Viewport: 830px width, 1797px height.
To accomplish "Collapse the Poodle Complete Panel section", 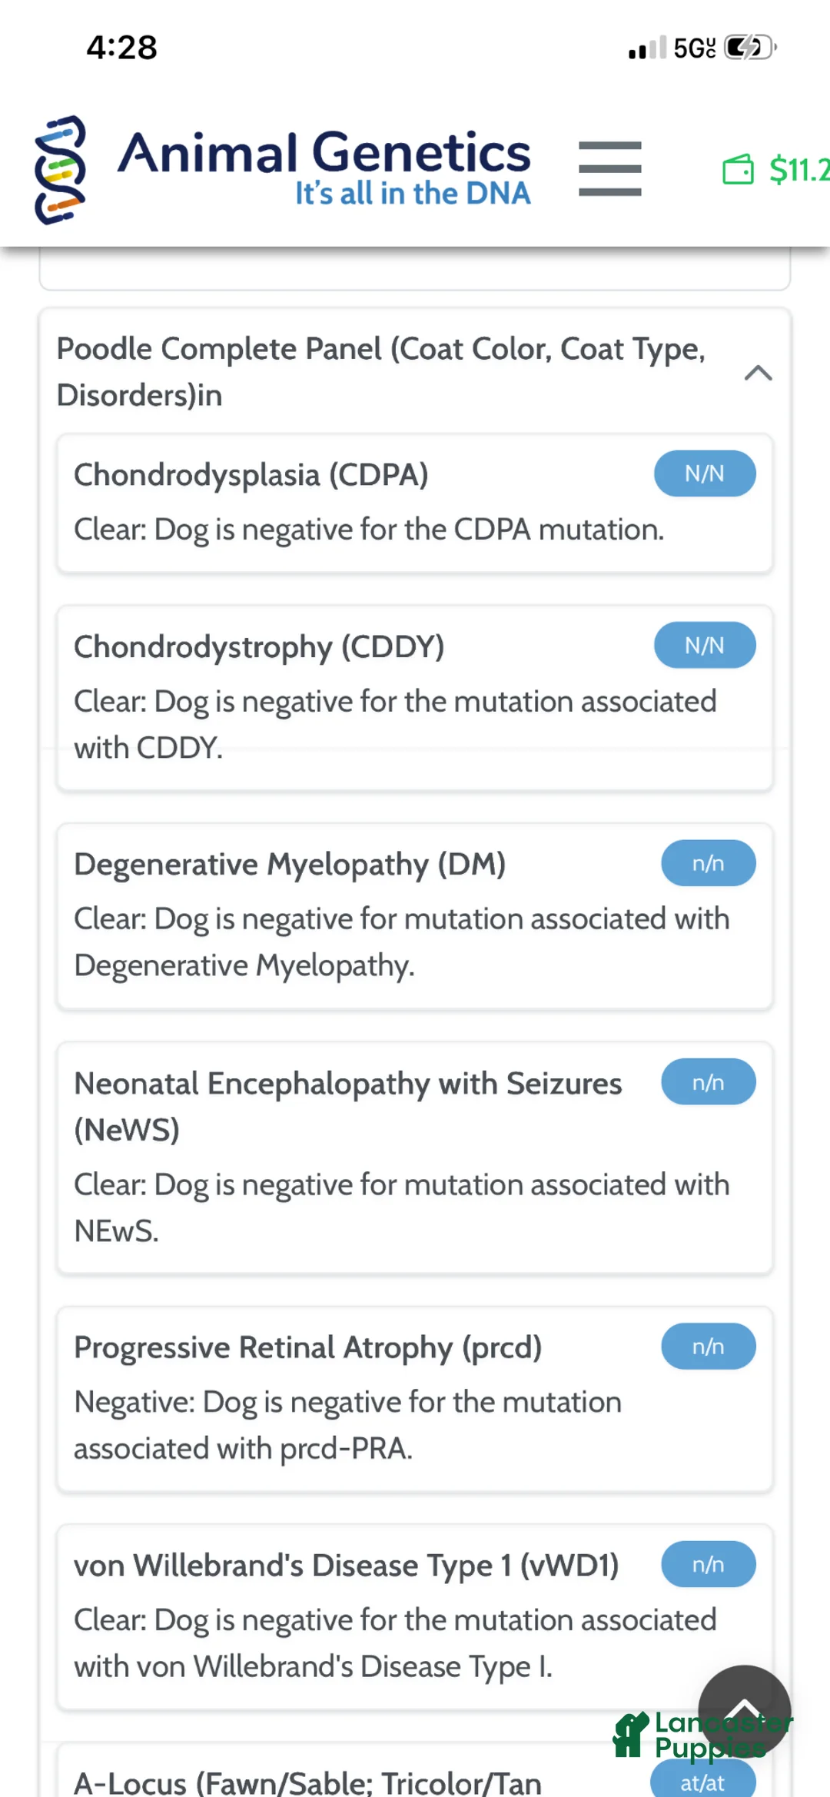I will (x=758, y=373).
